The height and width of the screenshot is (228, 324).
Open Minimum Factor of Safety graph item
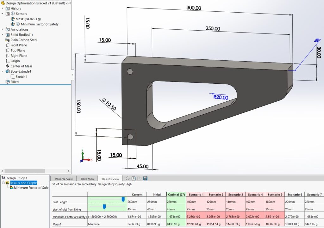pyautogui.click(x=31, y=188)
